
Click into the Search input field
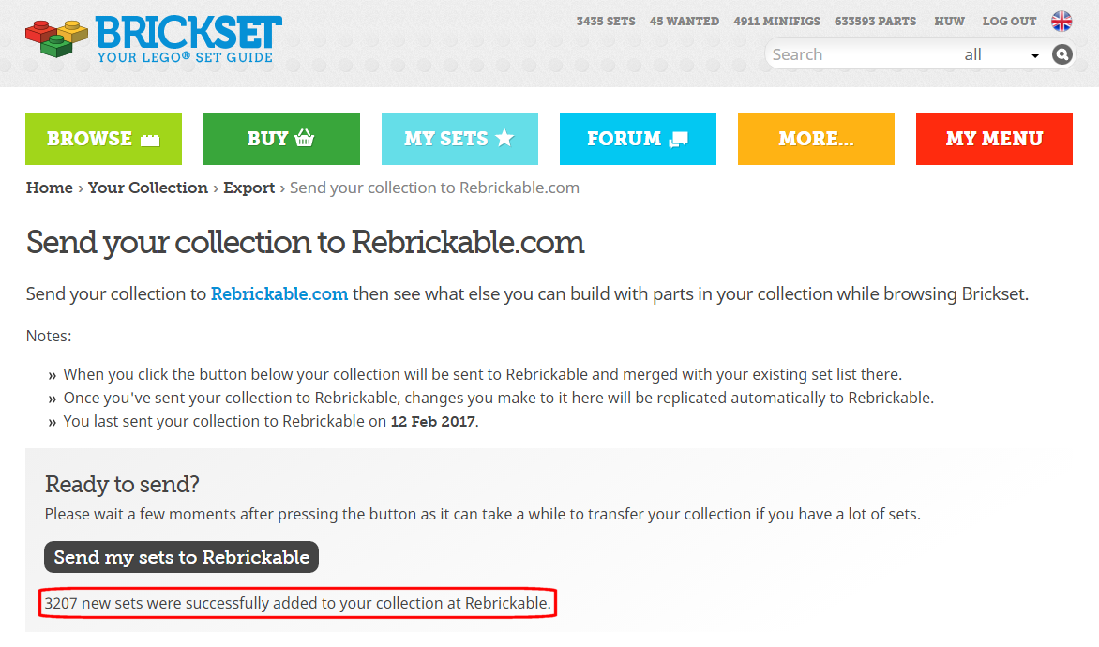click(x=861, y=54)
